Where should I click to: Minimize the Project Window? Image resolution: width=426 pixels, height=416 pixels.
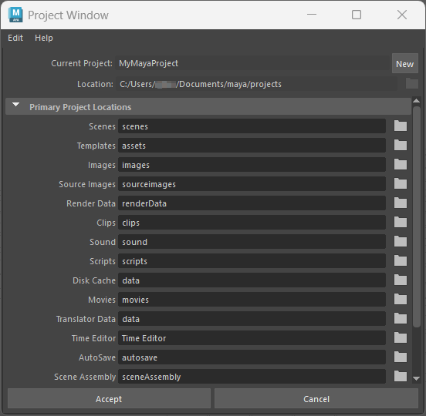tap(312, 15)
